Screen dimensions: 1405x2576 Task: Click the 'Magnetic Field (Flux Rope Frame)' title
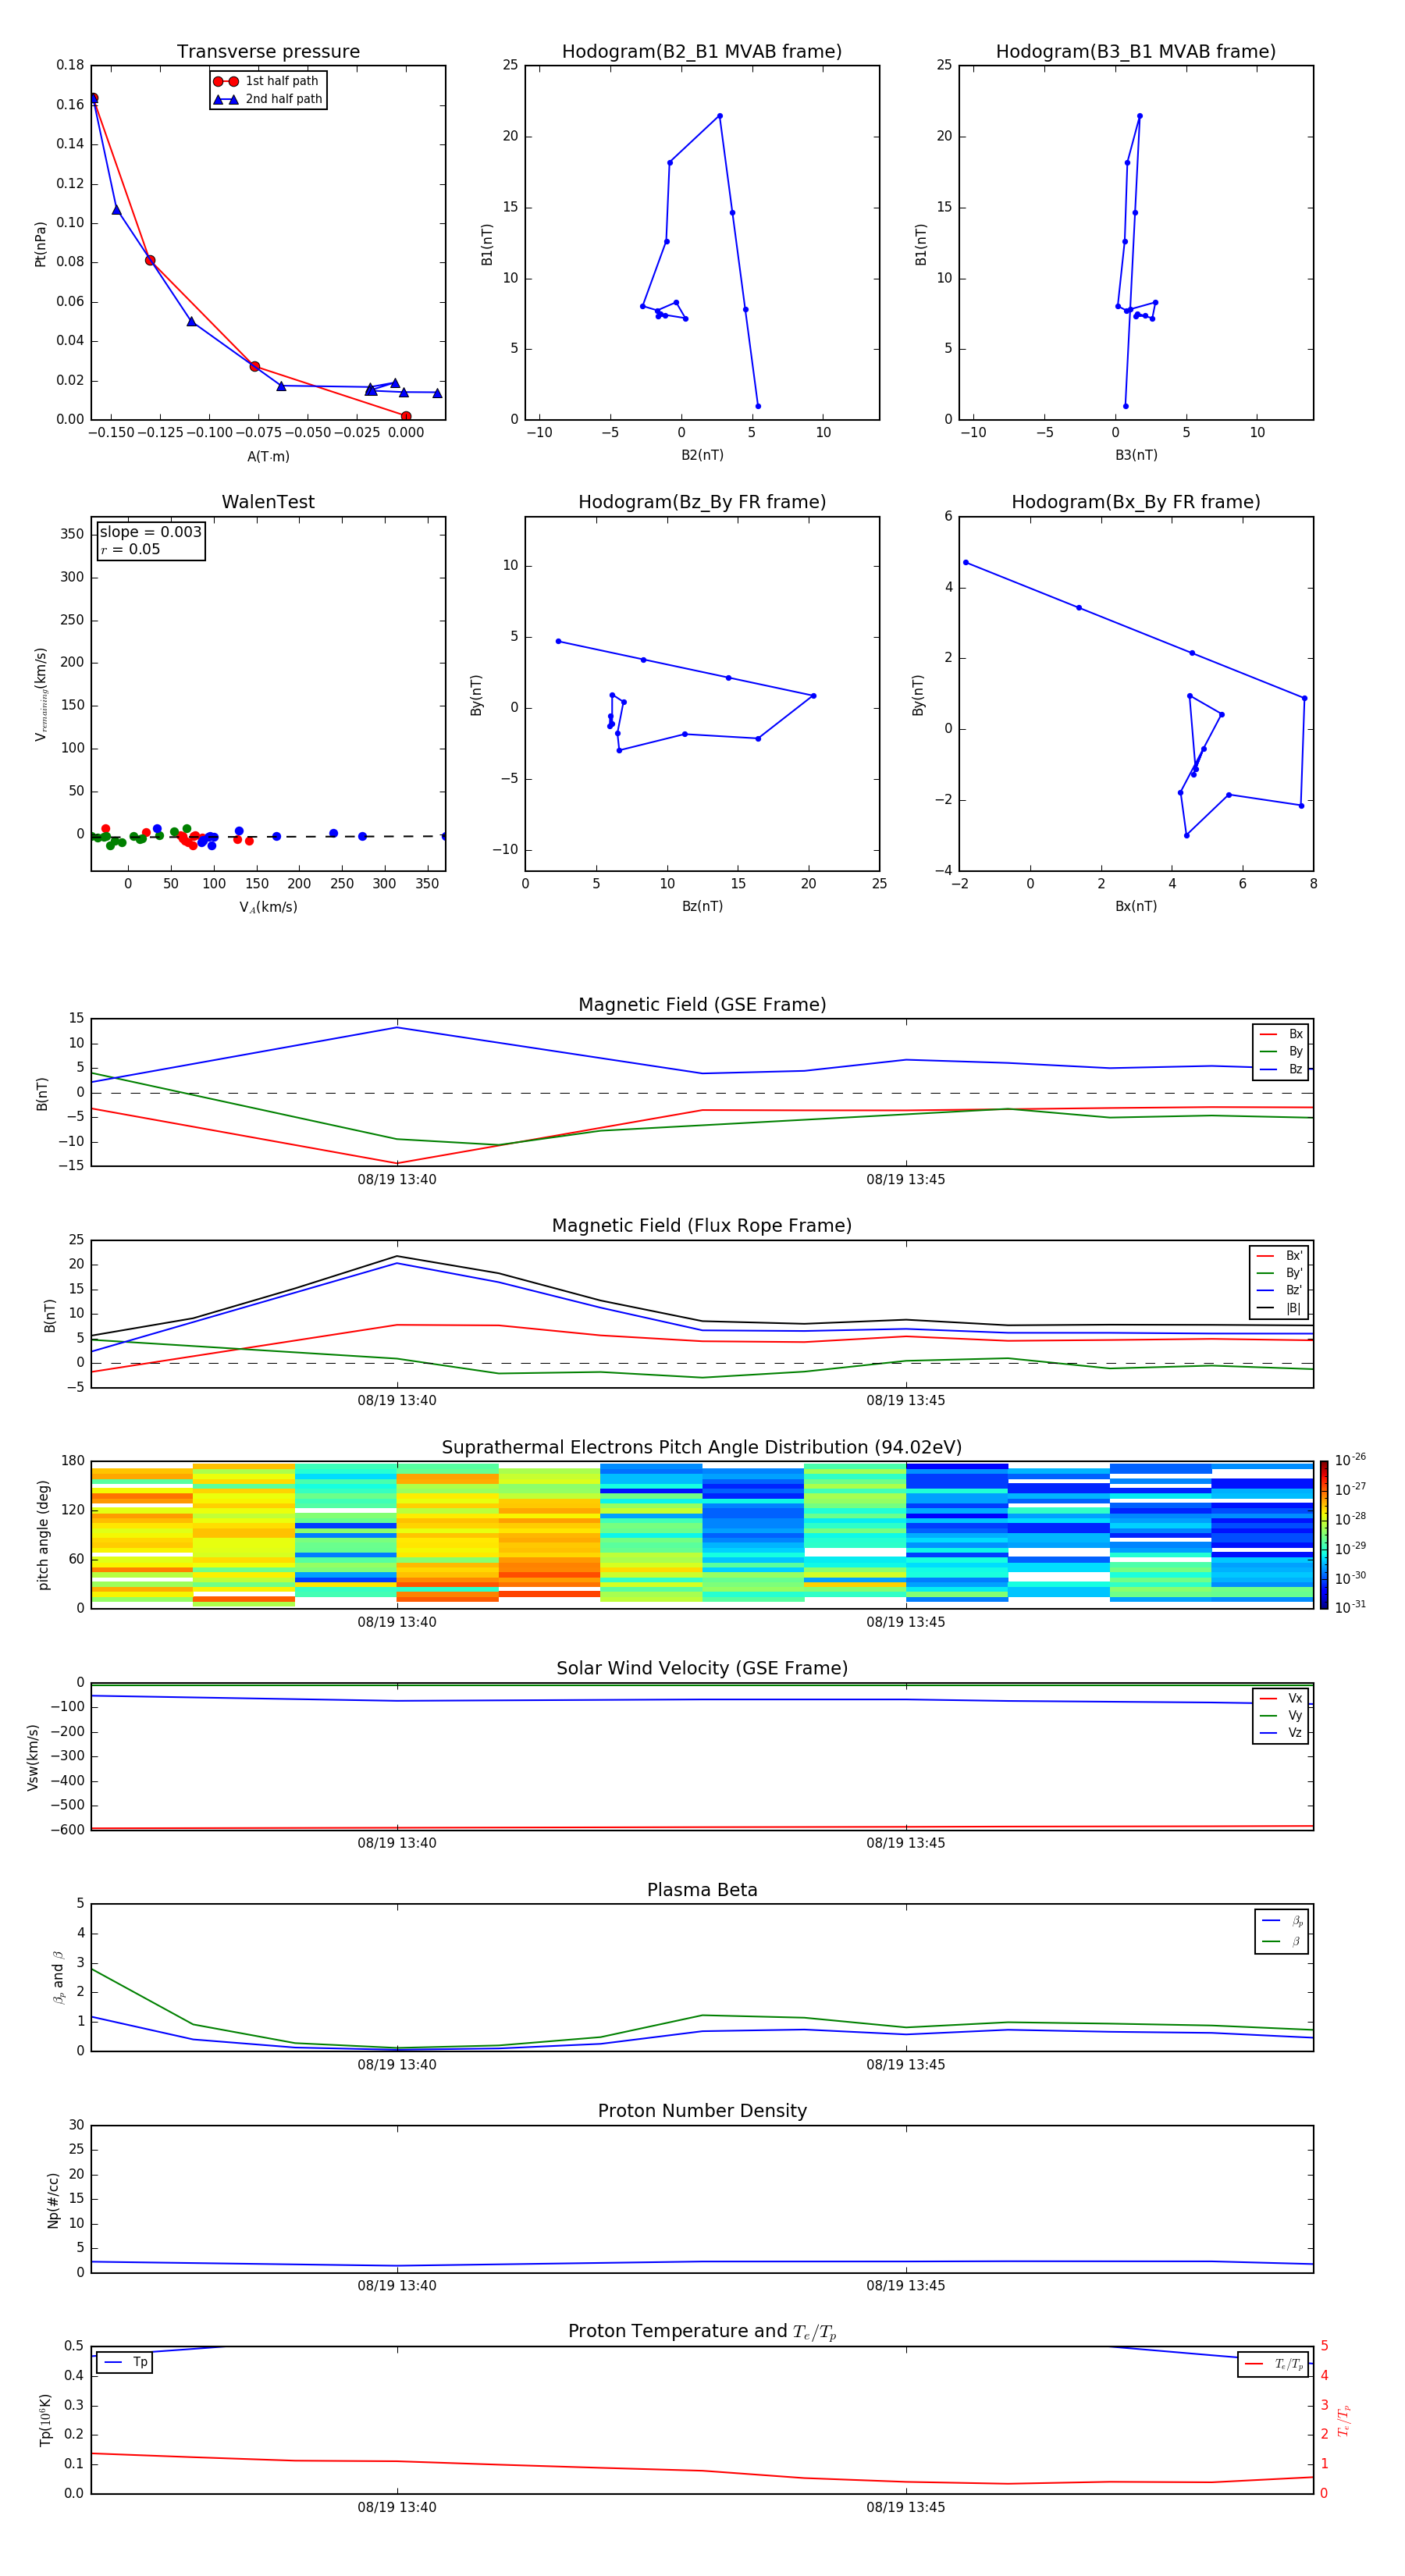click(702, 1226)
